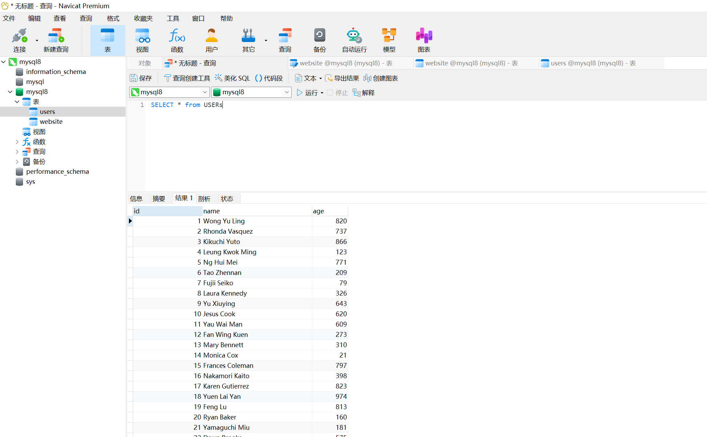This screenshot has height=437, width=707.
Task: Expand the 函数 node in tree
Action: [17, 142]
